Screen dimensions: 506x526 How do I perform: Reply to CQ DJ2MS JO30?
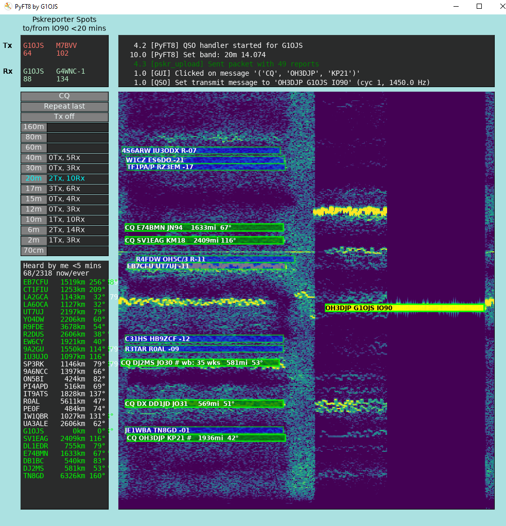coord(200,363)
